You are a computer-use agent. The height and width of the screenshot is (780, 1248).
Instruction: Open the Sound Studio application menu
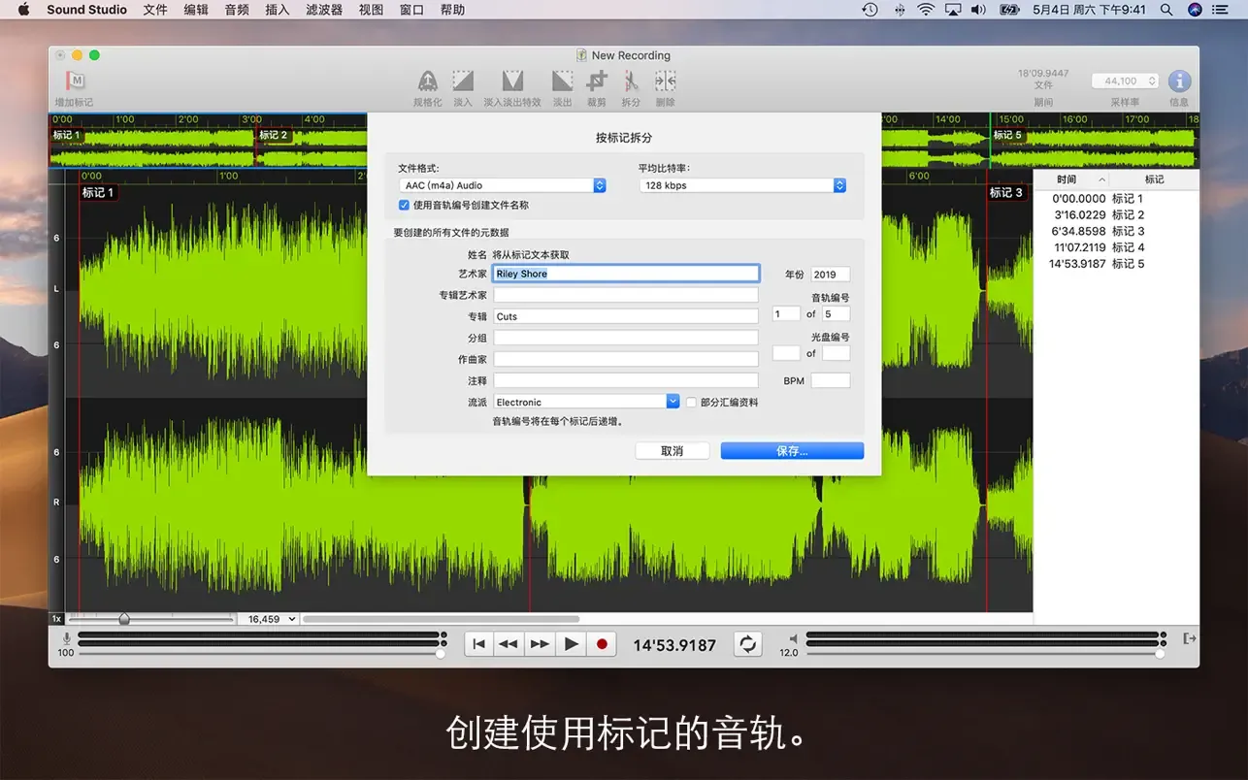[x=86, y=10]
